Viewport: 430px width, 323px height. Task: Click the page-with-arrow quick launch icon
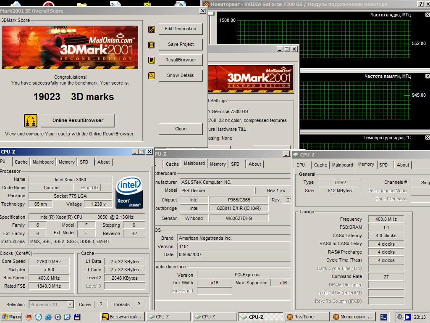click(68, 317)
